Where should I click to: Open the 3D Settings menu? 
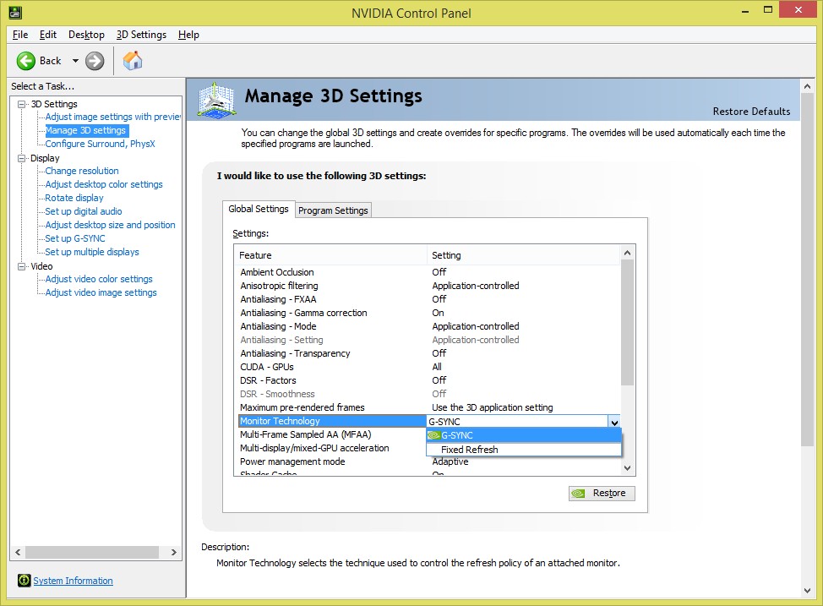tap(141, 35)
